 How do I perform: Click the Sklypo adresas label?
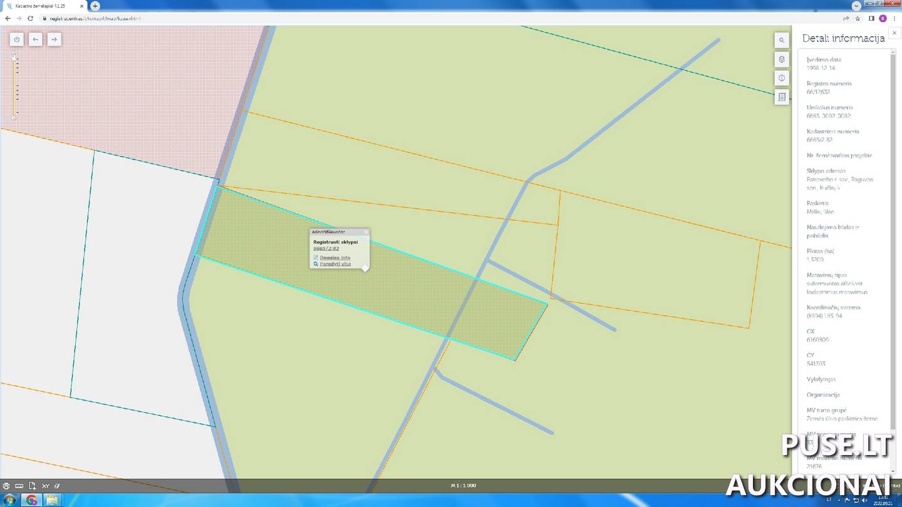tap(826, 171)
